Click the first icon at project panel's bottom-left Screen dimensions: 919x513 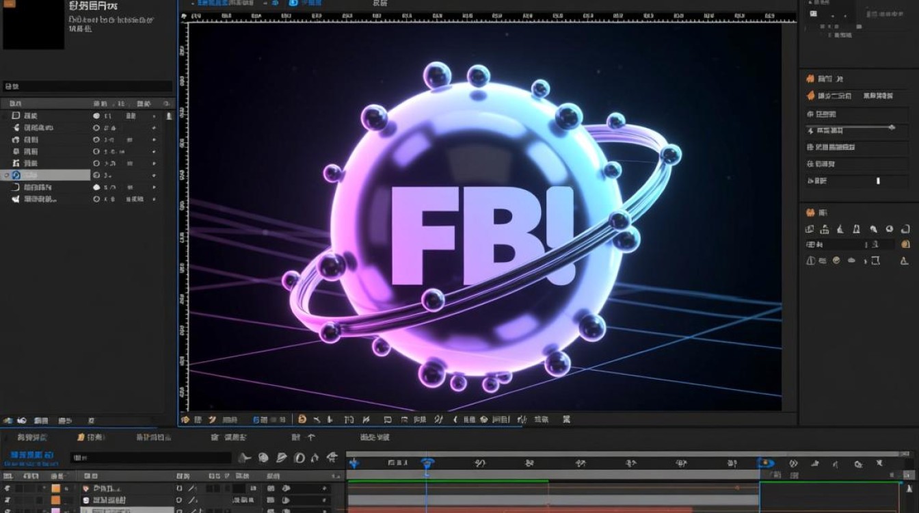click(8, 420)
